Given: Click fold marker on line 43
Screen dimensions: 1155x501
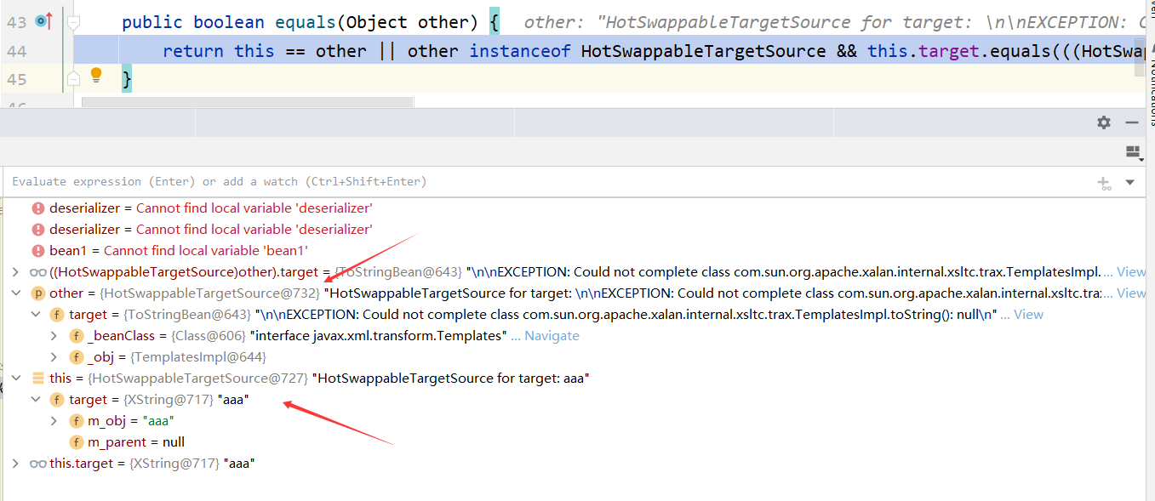Looking at the screenshot, I should (74, 22).
